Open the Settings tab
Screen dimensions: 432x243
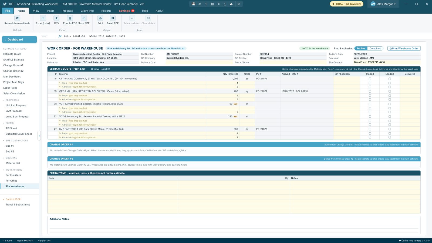(127, 11)
